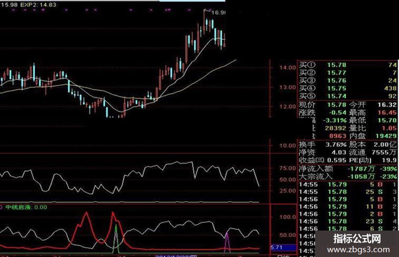399x257 pixels.
Task: Click the 今开 value 16.32
Action: [x=387, y=105]
